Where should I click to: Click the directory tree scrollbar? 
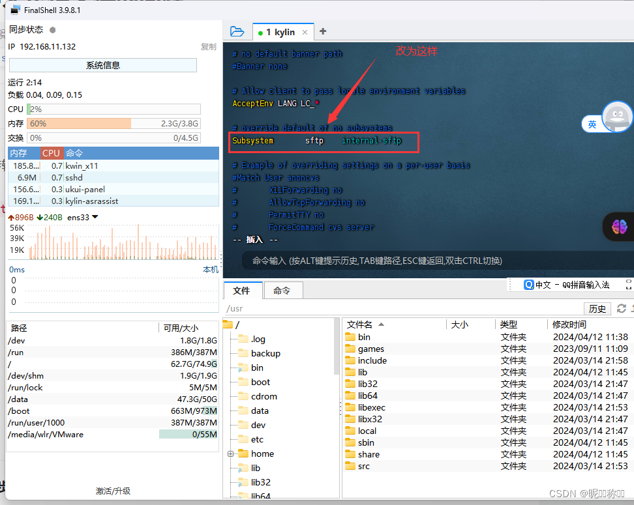pos(337,347)
